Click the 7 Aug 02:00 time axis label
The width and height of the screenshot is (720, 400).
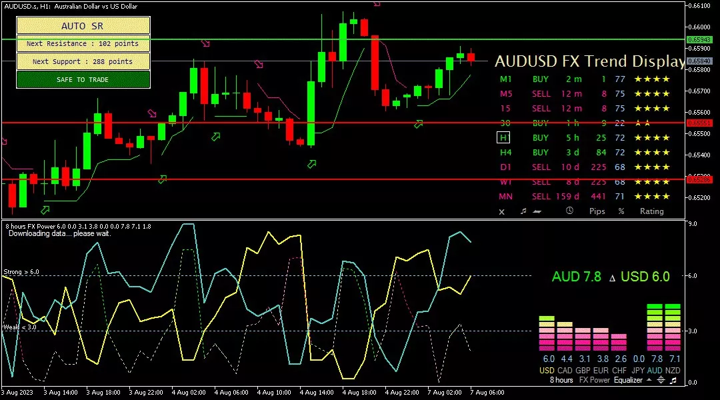(445, 393)
